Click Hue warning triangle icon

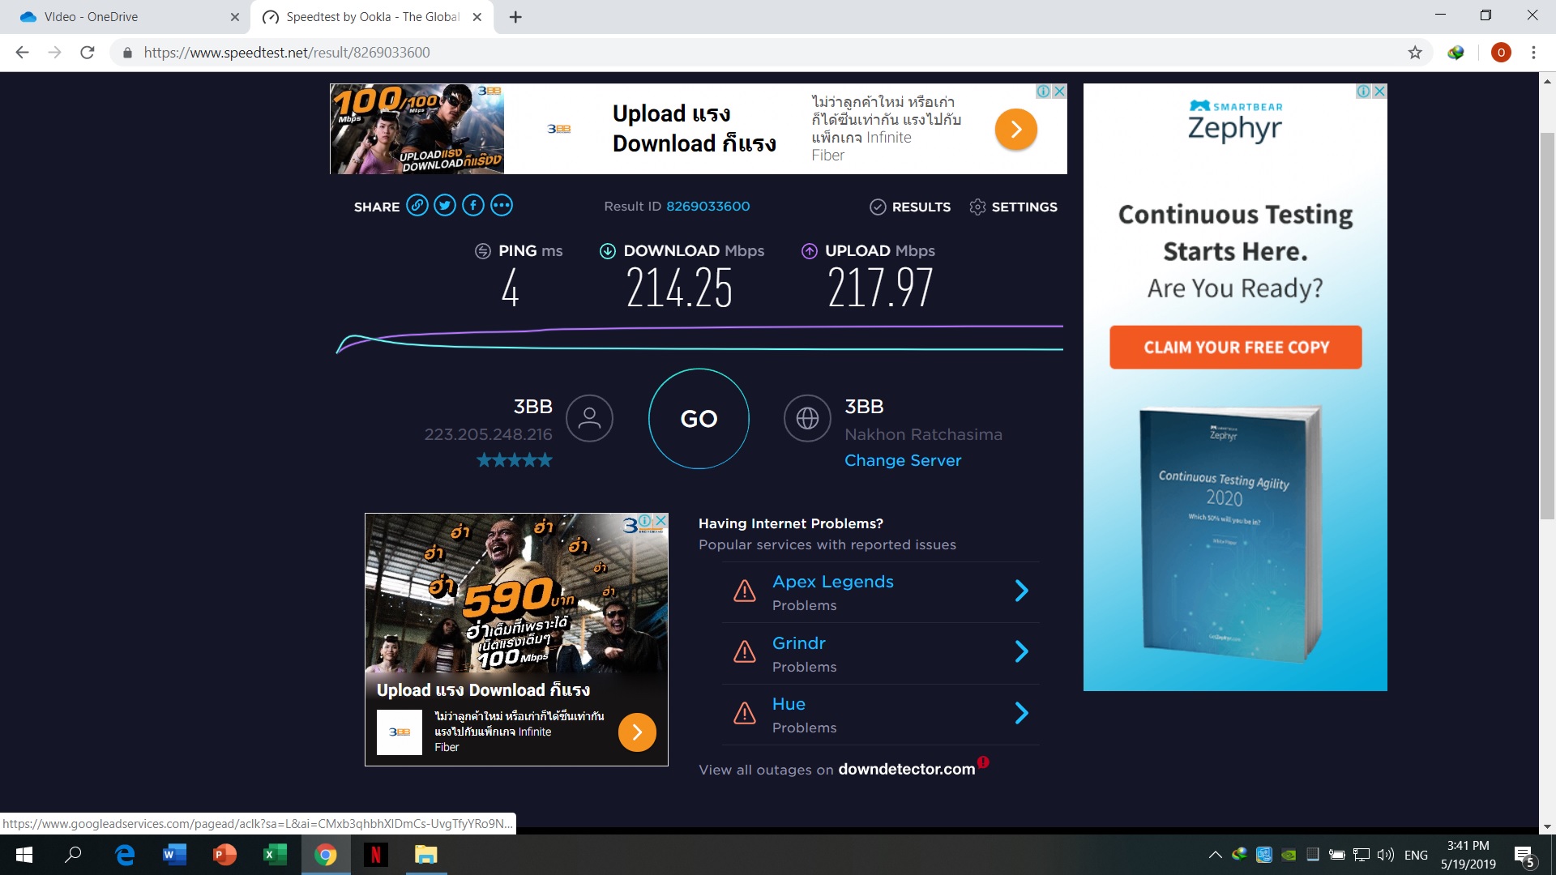pos(744,713)
